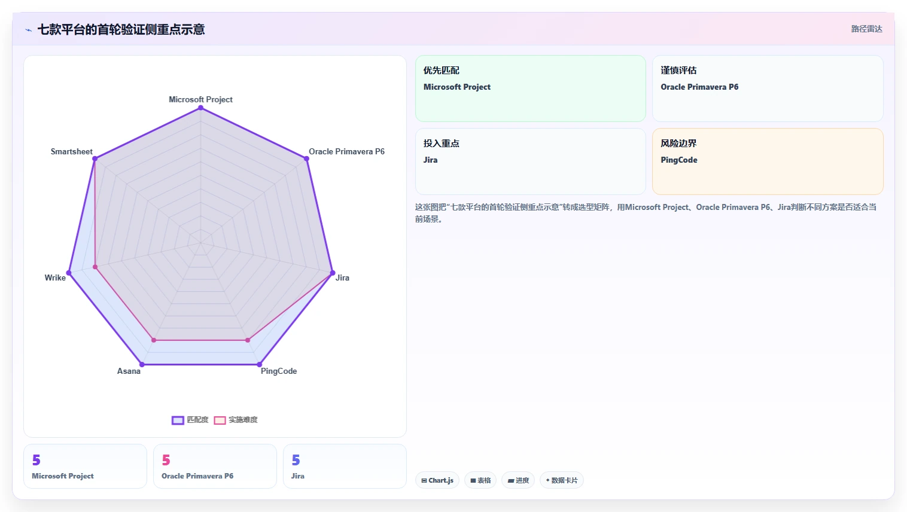Click the 进度 chip bar icon

point(511,480)
